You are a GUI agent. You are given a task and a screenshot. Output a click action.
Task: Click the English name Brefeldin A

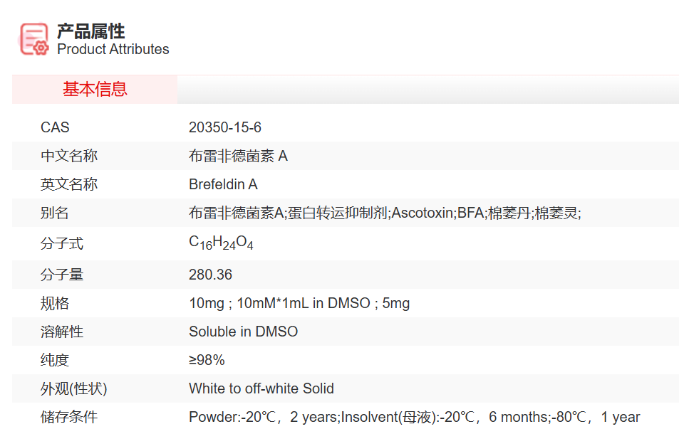(x=223, y=184)
